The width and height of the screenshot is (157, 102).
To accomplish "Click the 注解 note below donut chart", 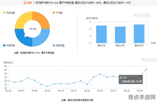I will coord(34,53).
